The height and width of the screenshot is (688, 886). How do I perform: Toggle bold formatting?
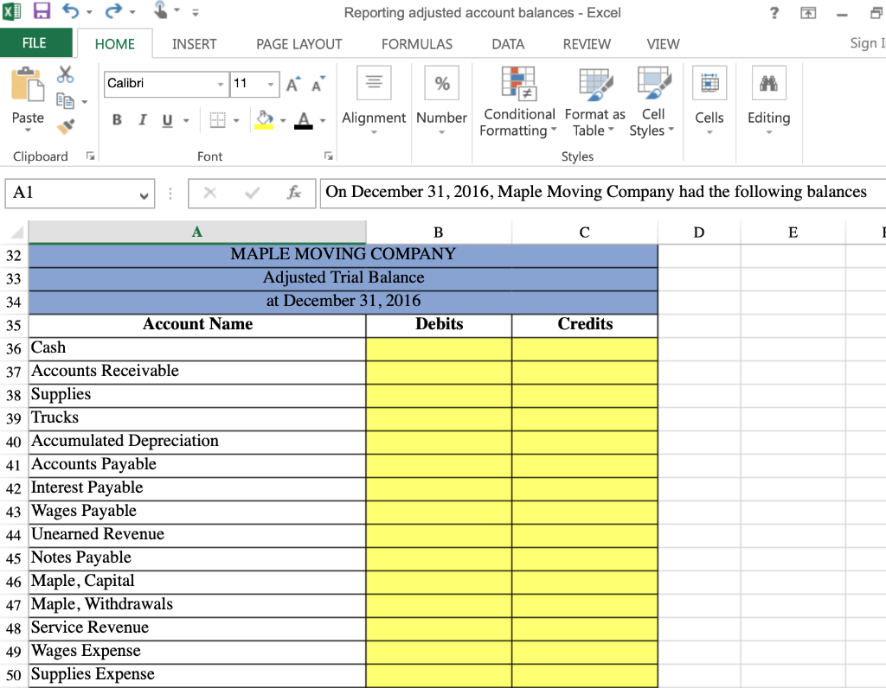117,119
